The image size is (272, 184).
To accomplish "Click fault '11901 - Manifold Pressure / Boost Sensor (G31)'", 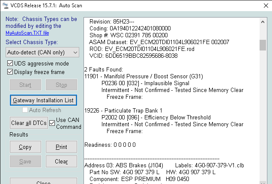I will coord(143,77).
